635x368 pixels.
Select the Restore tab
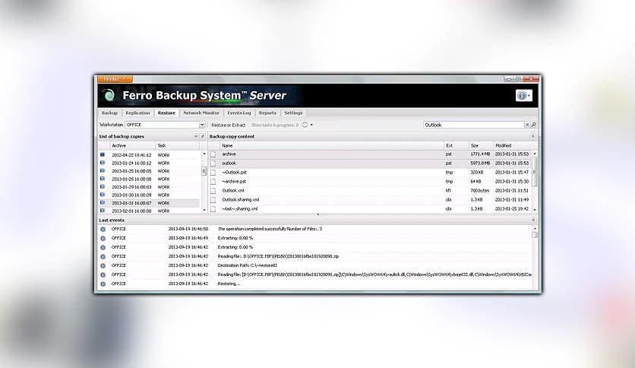pos(166,113)
